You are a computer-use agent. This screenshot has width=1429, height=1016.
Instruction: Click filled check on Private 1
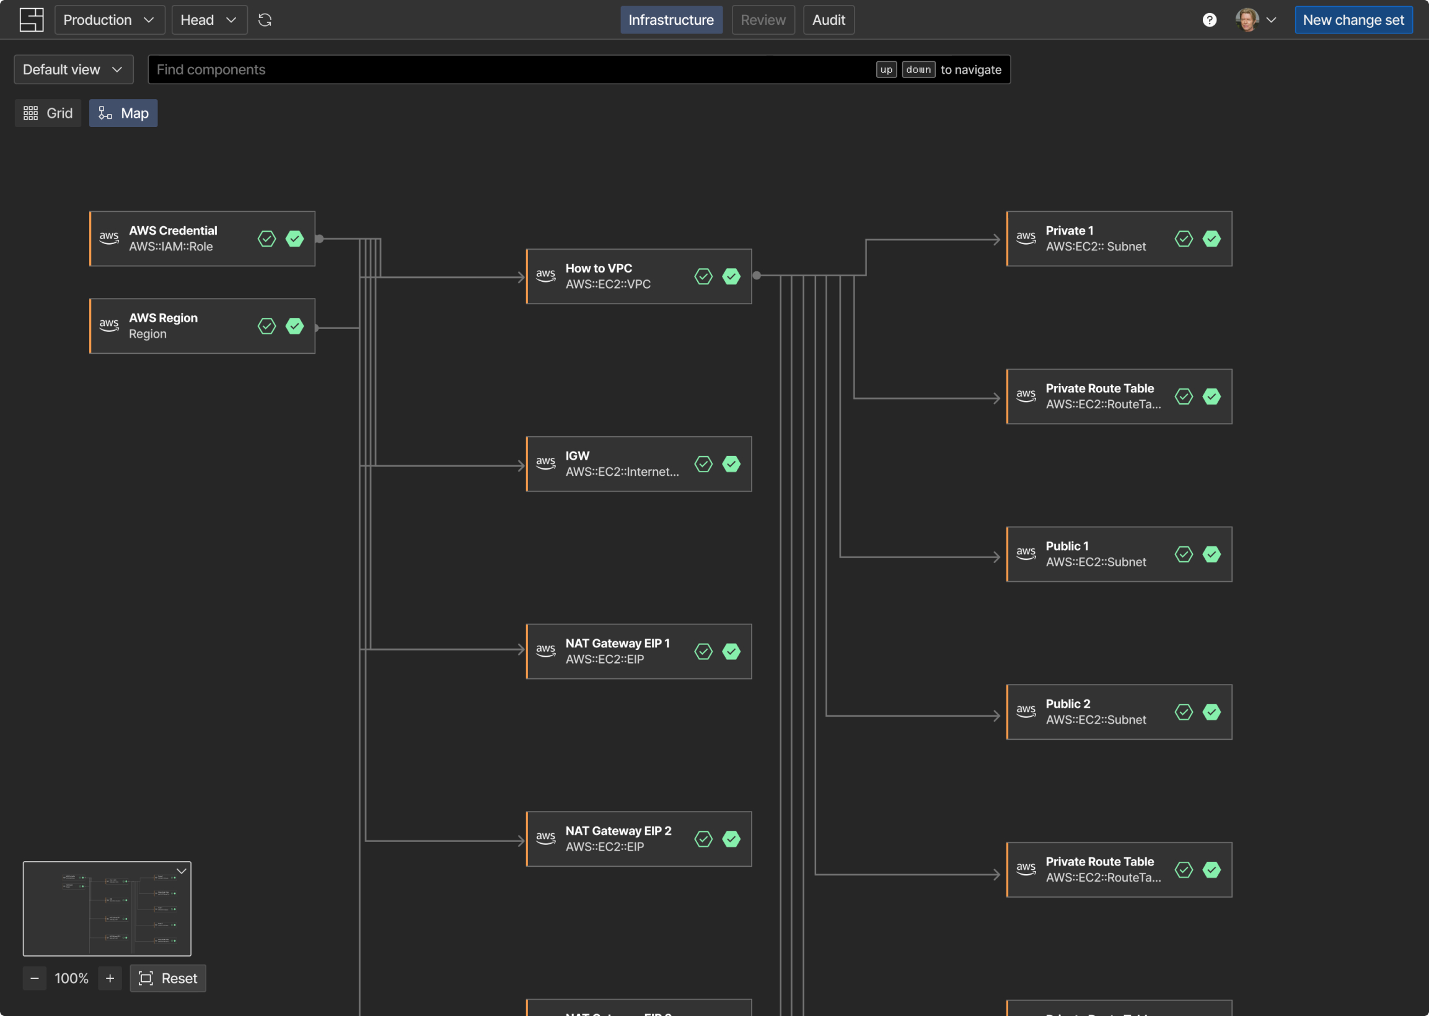coord(1212,239)
